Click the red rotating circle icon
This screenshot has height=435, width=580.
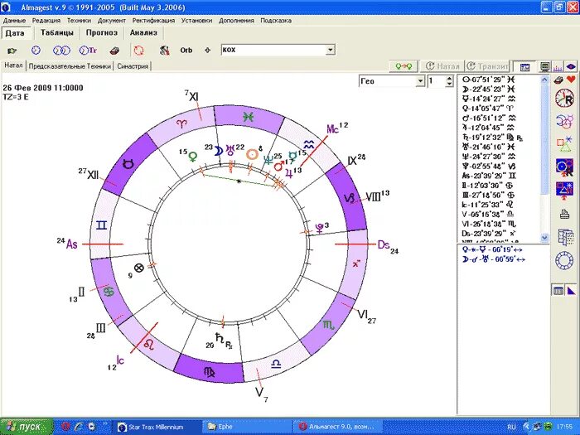pyautogui.click(x=138, y=50)
